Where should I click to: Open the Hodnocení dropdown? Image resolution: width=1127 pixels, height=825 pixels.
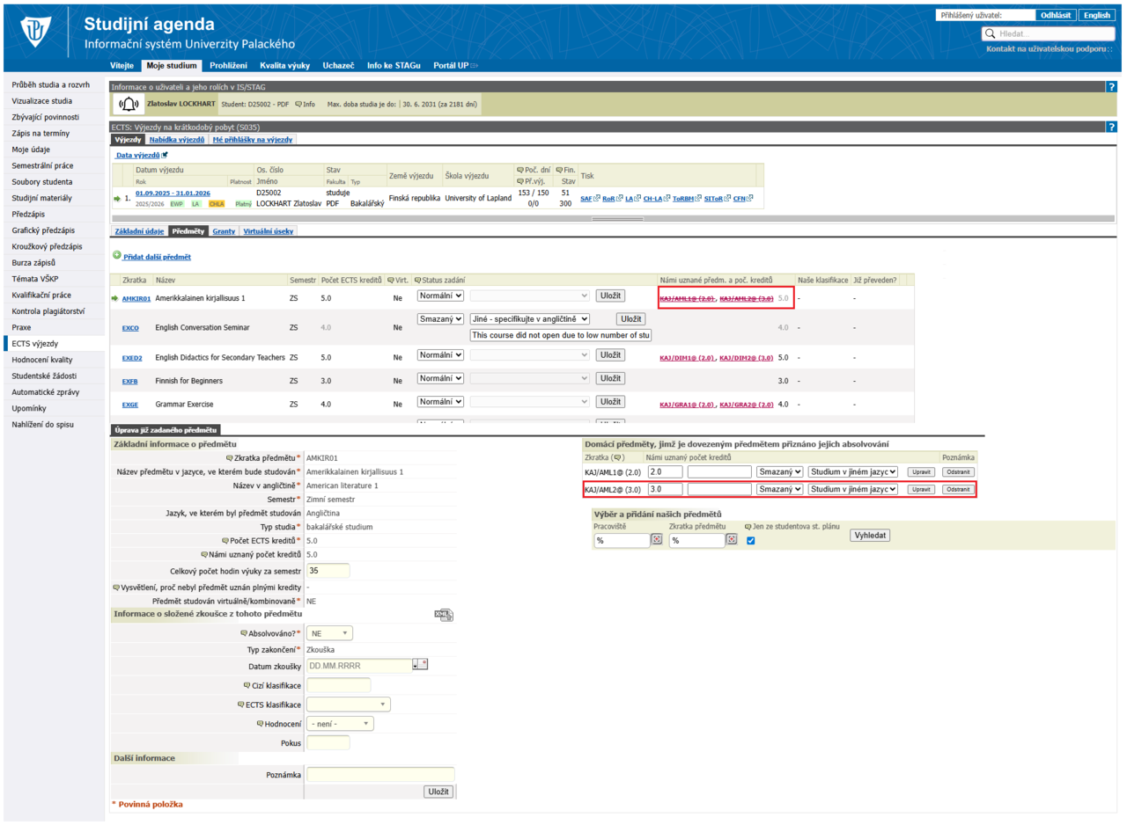click(340, 724)
